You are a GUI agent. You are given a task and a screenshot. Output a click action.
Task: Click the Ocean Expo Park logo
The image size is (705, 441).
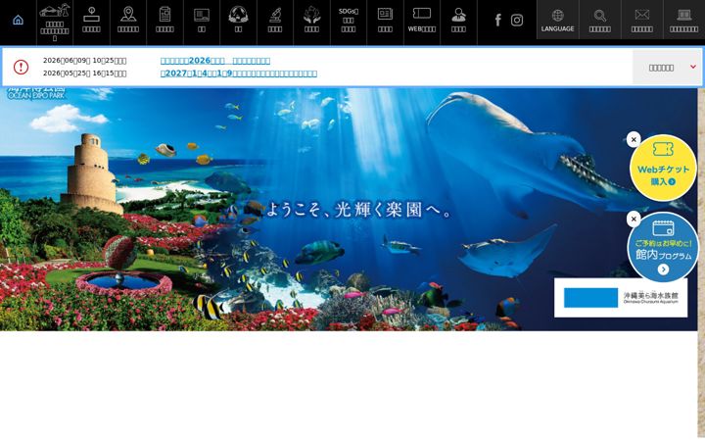[x=36, y=93]
